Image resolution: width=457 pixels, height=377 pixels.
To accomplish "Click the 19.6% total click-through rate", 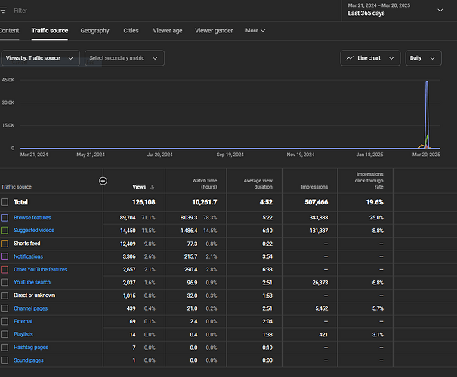I will click(375, 202).
